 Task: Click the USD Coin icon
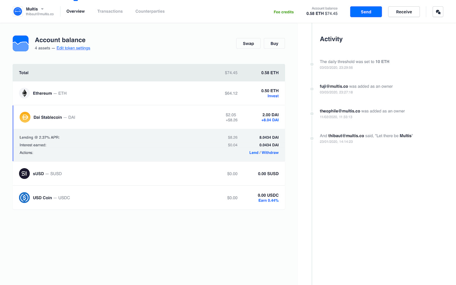[24, 198]
